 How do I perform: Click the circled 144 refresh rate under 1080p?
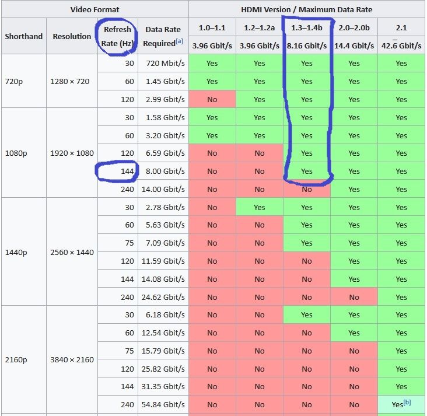click(x=127, y=172)
